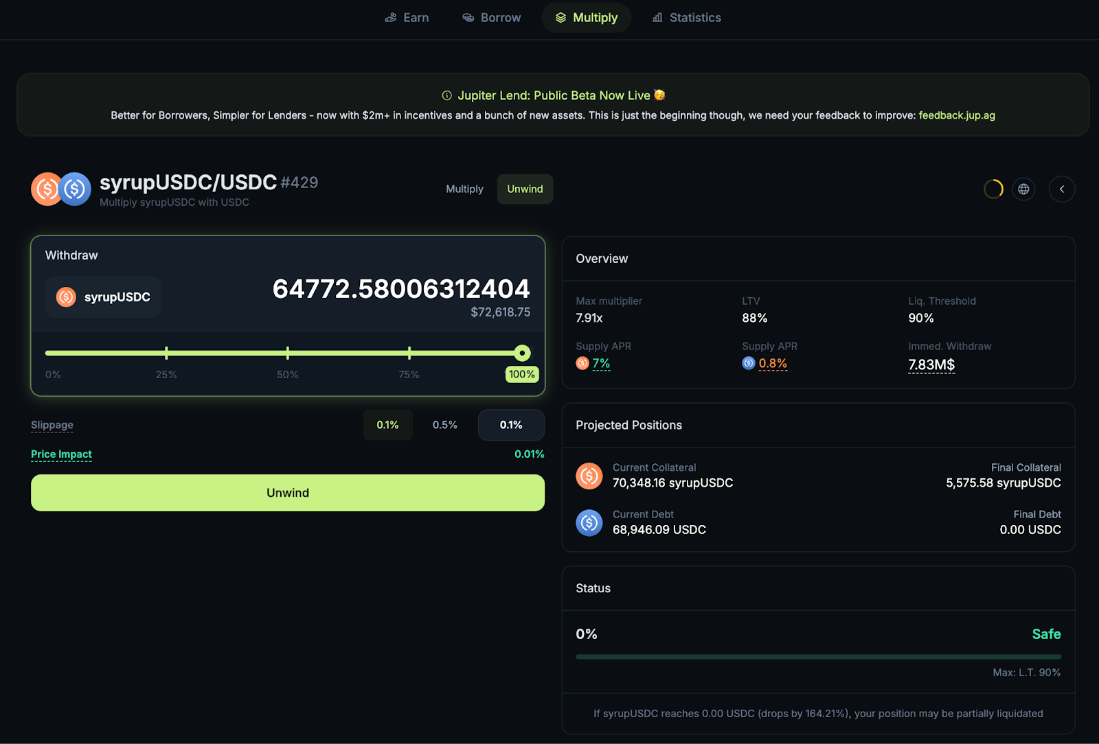The width and height of the screenshot is (1099, 744).
Task: Click the Current Collateral syrupUSDC icon
Action: [x=589, y=476]
